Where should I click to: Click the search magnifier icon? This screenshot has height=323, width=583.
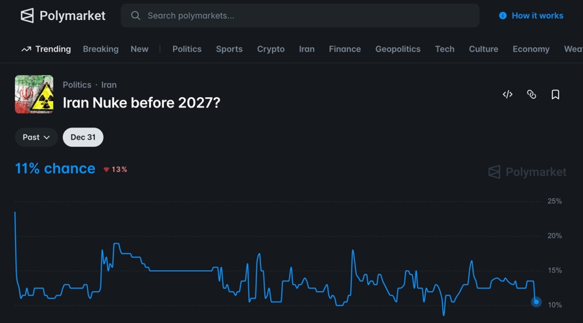[135, 16]
